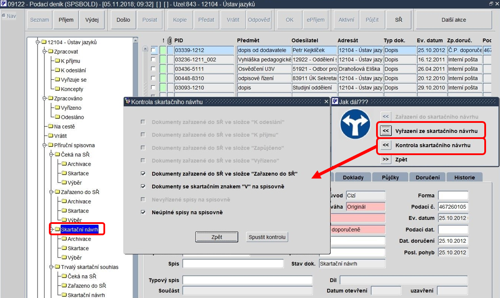Click the Koncepty folder icon
Screen dimensions: 500x298
point(58,88)
